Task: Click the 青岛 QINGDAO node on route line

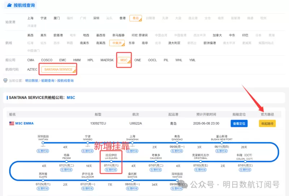Action: point(177,143)
